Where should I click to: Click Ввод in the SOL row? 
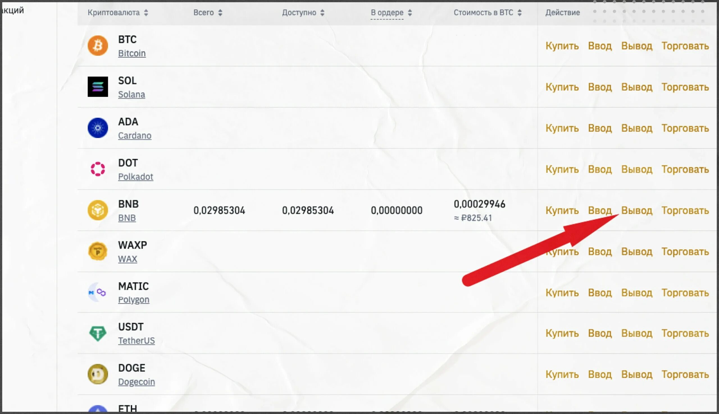(x=600, y=87)
